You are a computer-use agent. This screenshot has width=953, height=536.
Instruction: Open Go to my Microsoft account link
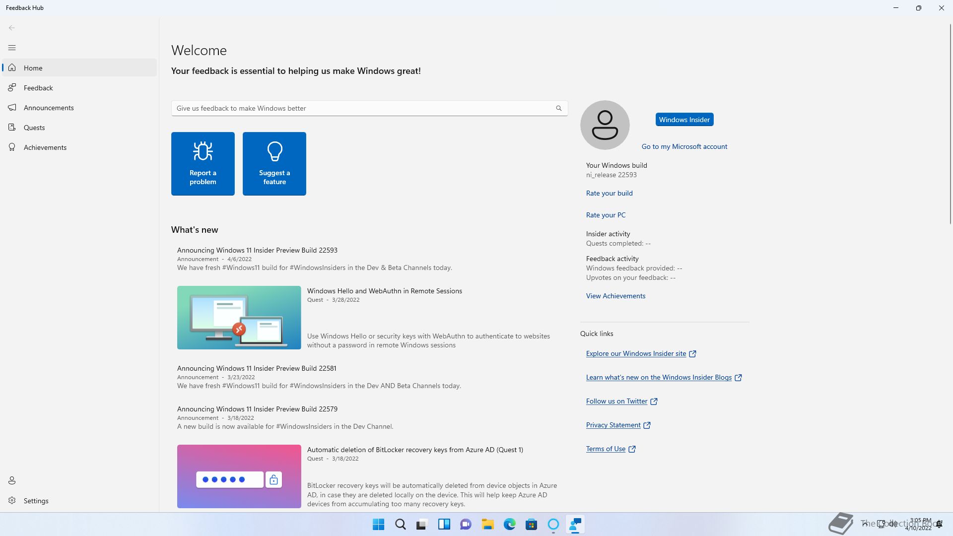(684, 146)
